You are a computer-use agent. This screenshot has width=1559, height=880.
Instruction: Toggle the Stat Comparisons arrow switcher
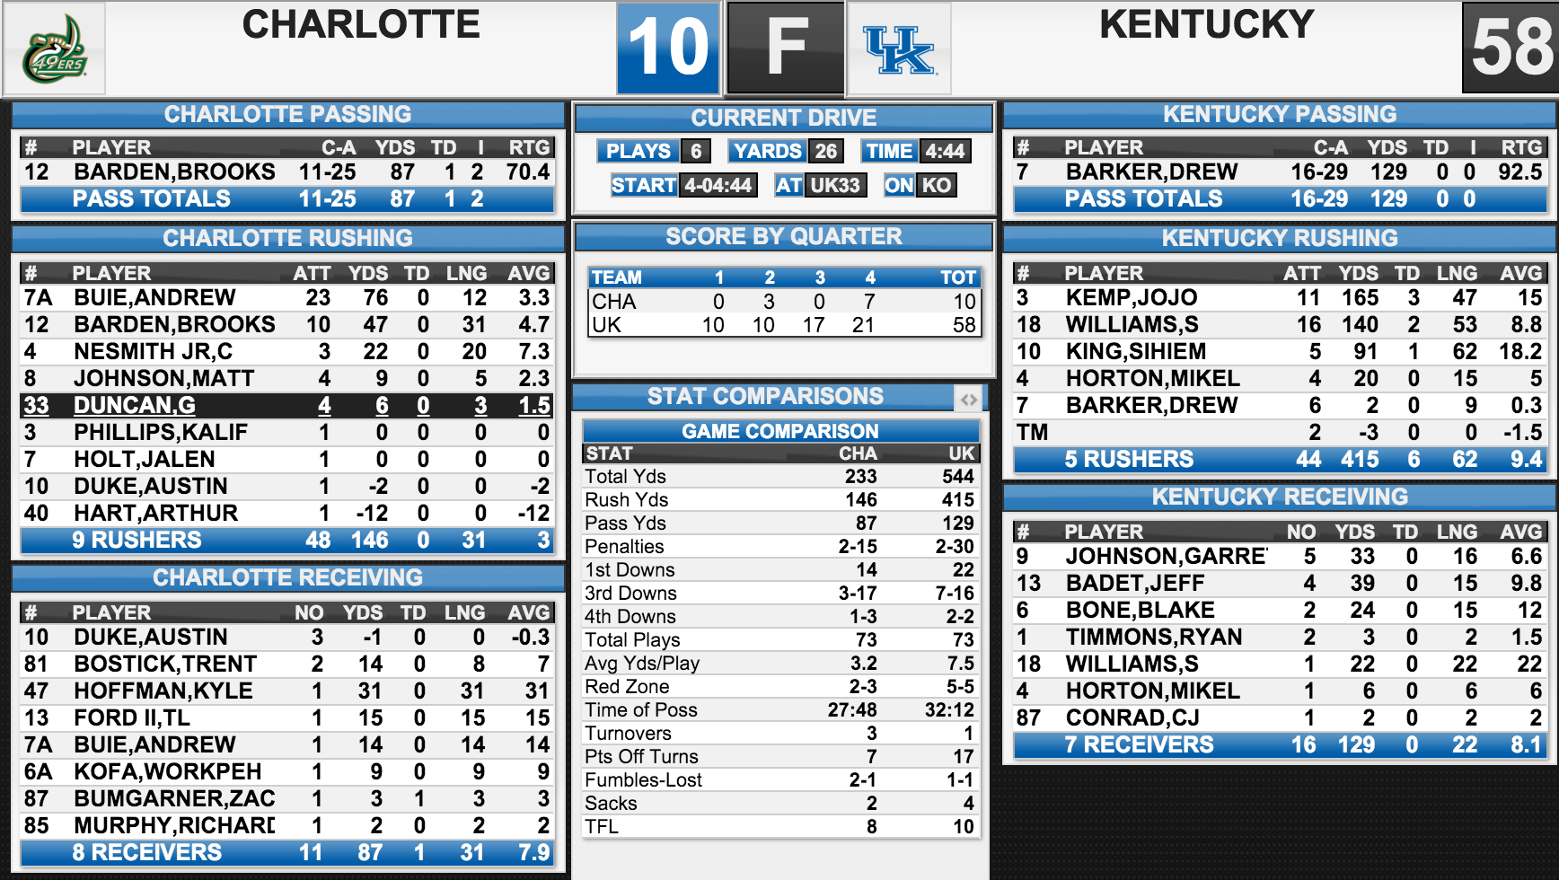click(x=968, y=399)
